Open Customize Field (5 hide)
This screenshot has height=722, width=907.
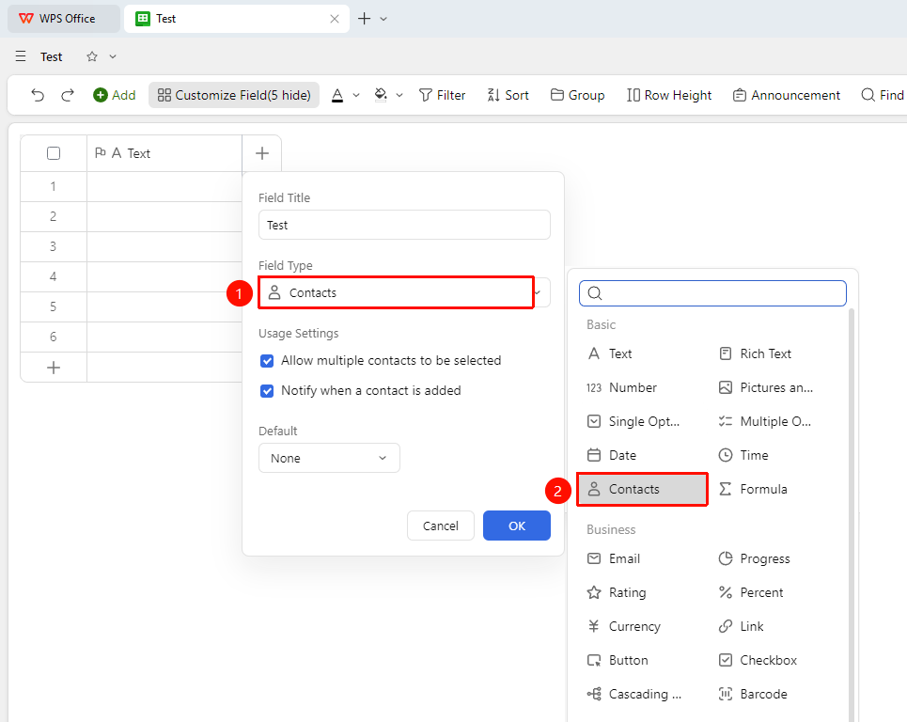click(234, 95)
